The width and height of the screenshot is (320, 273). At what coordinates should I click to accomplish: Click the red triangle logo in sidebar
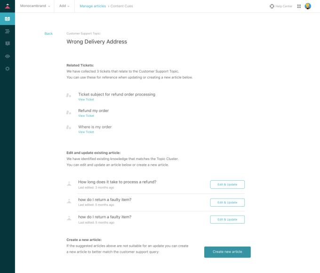pyautogui.click(x=7, y=6)
